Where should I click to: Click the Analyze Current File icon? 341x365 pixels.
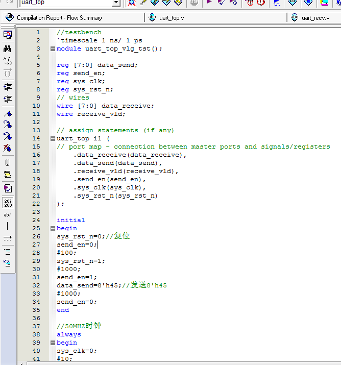[8, 188]
